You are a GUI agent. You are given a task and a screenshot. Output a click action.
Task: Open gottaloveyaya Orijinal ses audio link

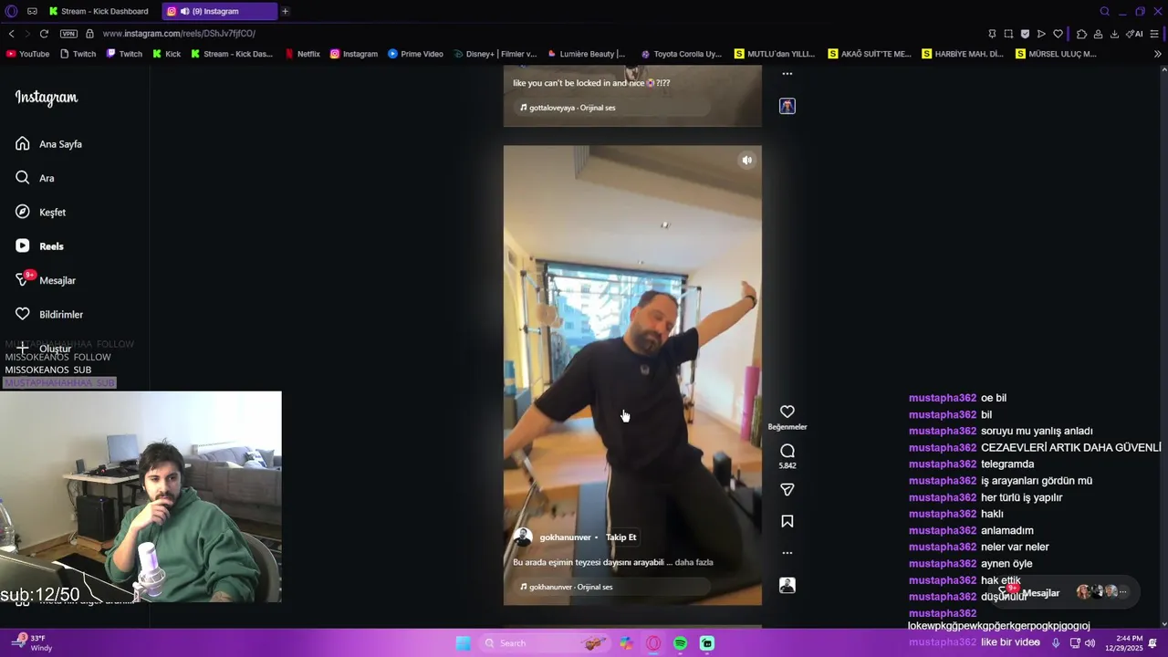[568, 108]
